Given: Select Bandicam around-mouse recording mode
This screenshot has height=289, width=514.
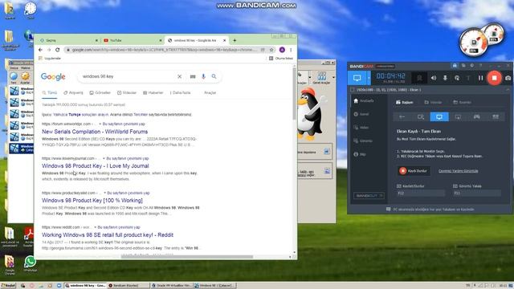Looking at the screenshot, I should [x=458, y=116].
